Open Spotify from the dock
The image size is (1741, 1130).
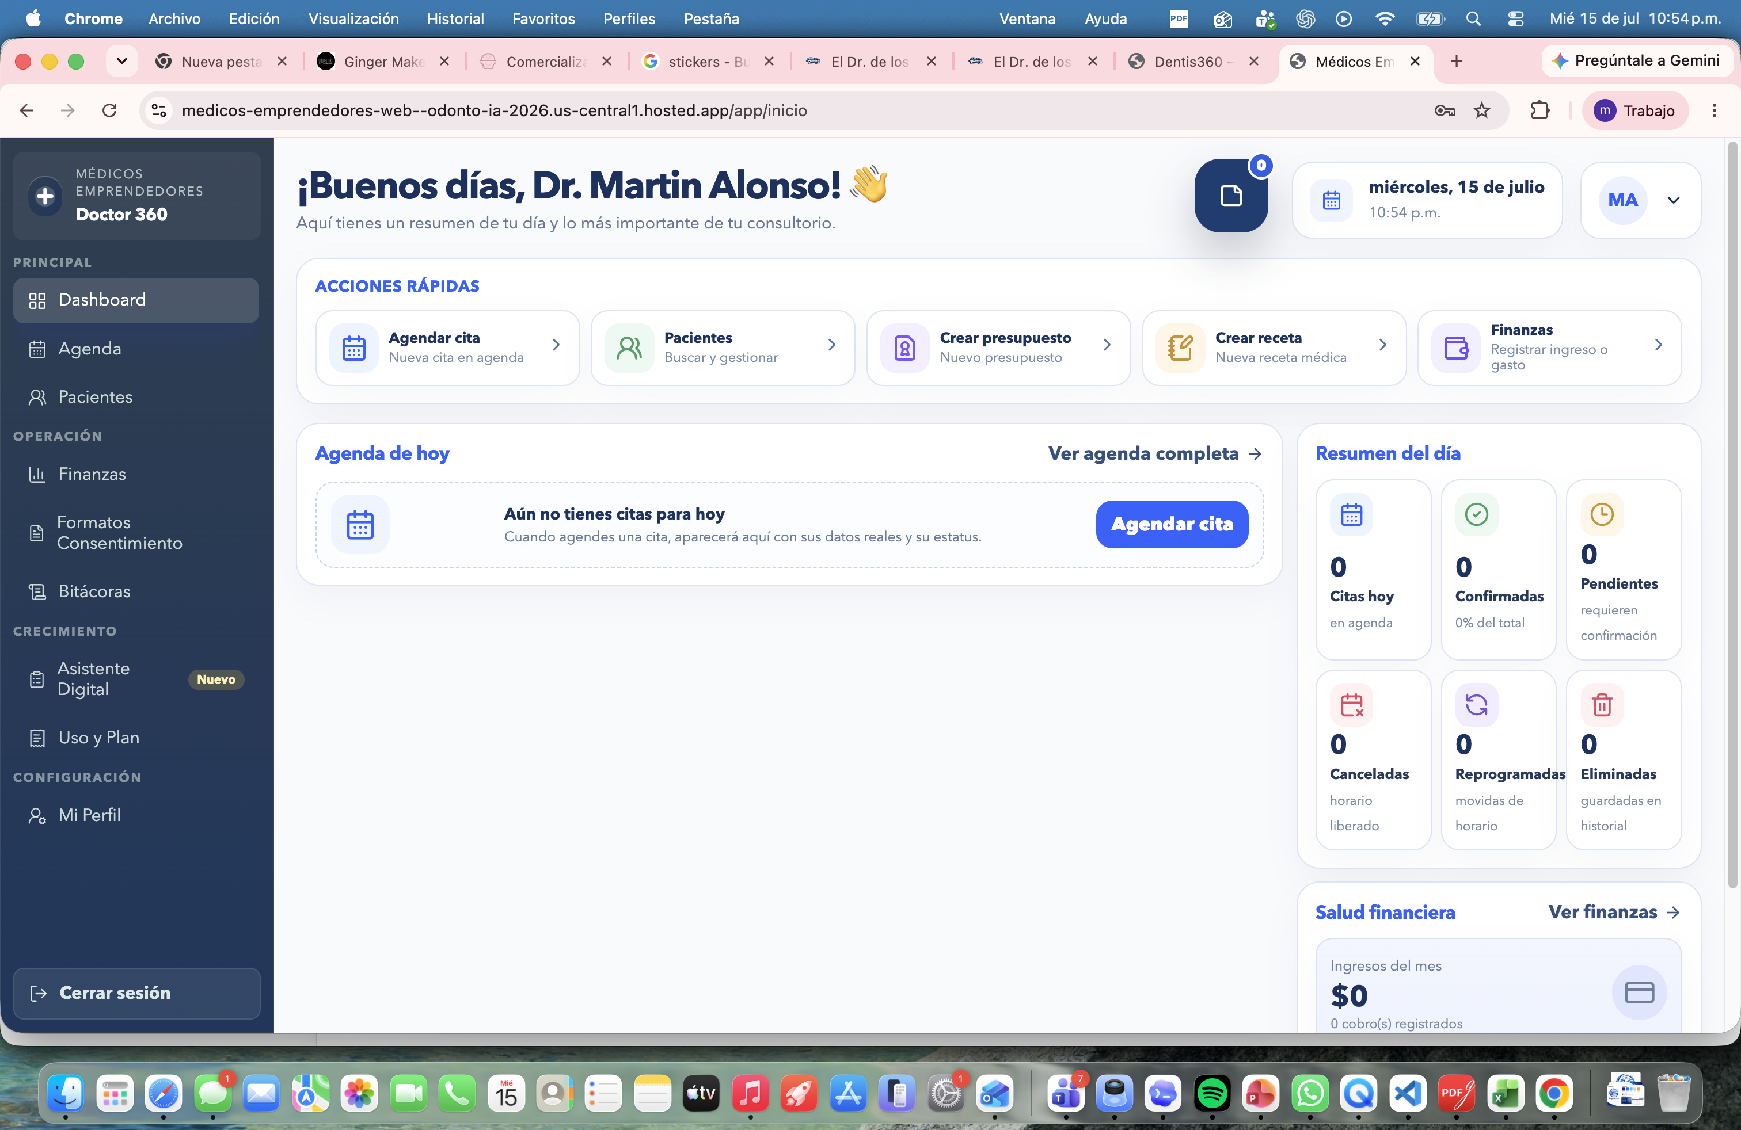1211,1093
